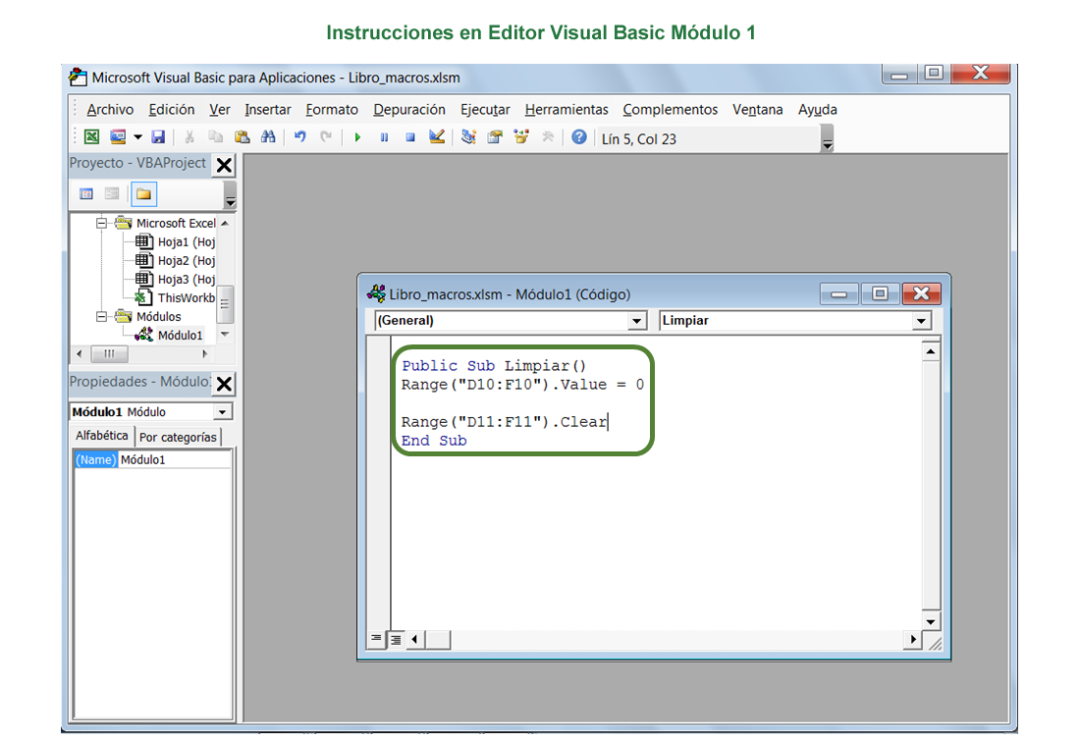Screen dimensions: 1080x739
Task: Open the Ayuda menu
Action: tap(818, 110)
